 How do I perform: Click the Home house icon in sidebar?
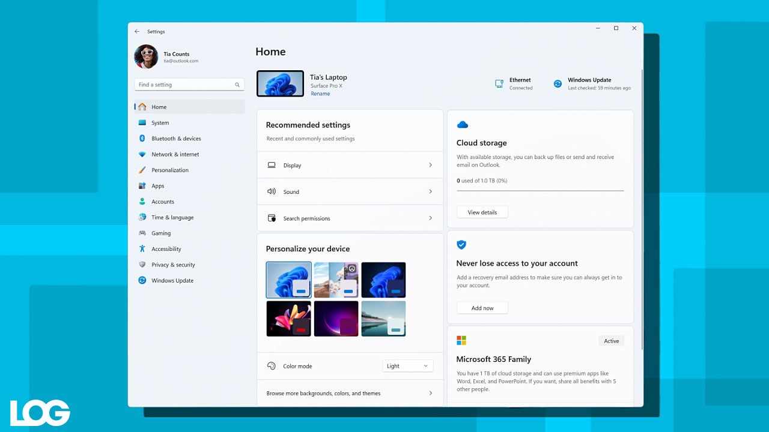[142, 107]
